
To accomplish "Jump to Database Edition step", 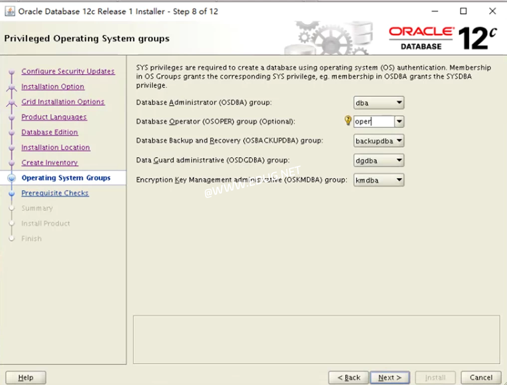I will pyautogui.click(x=50, y=132).
